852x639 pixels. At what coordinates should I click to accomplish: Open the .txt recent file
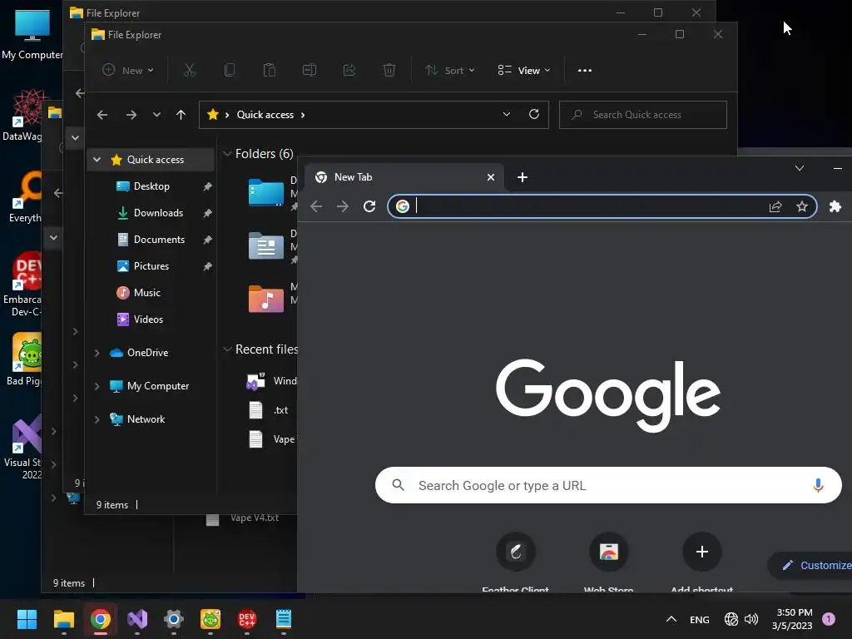click(x=272, y=410)
